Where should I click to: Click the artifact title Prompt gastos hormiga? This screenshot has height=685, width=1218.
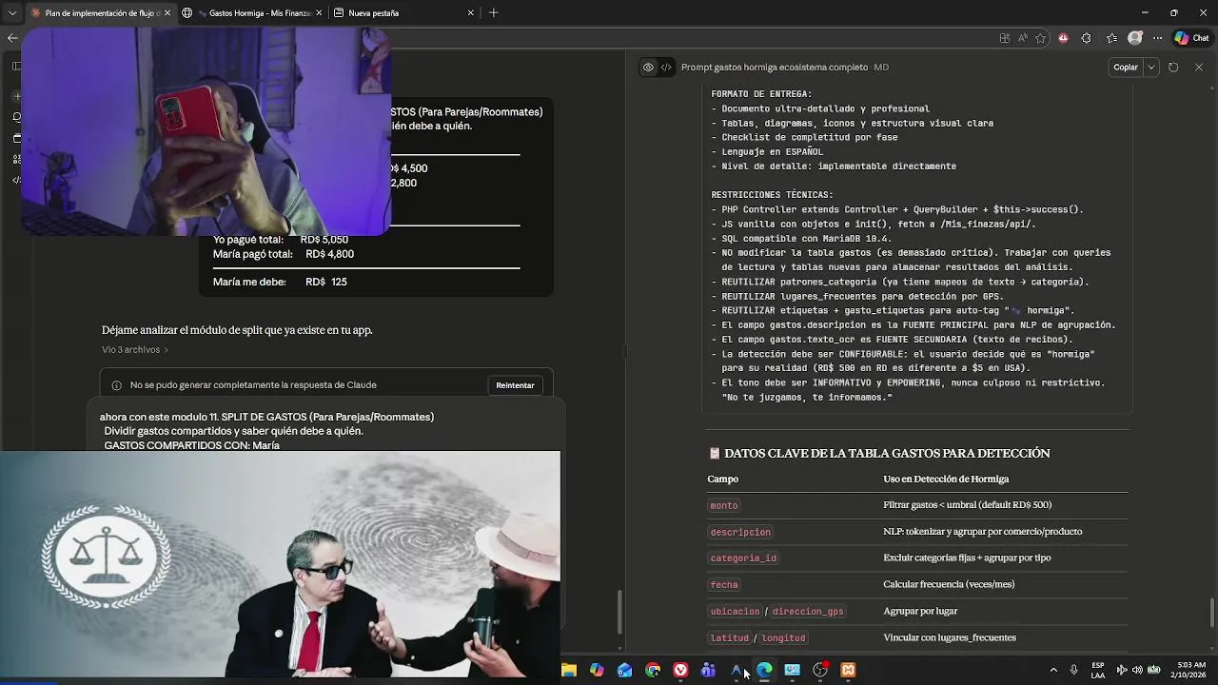[x=775, y=68]
